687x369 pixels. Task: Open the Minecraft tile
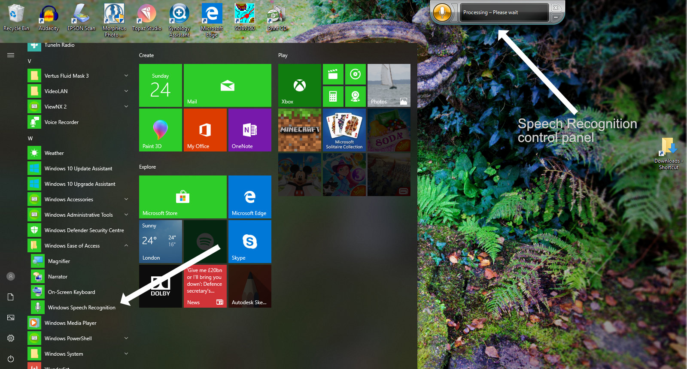point(300,130)
